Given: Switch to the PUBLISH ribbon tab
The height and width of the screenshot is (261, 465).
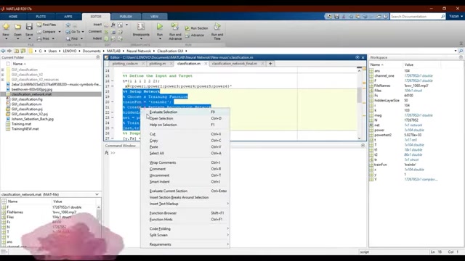Looking at the screenshot, I should [x=126, y=17].
